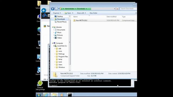Click command prompt scroll down arrow
The height and width of the screenshot is (97, 173).
point(132,85)
